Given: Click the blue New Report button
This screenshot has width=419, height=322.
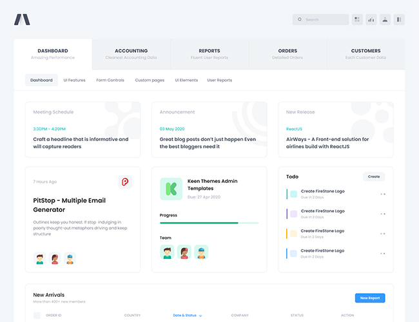Looking at the screenshot, I should pos(370,298).
